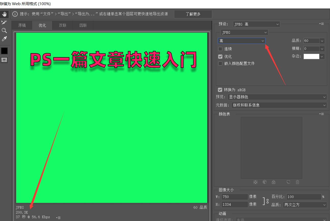
Task: Switch to the 双联 tab
Action: [63, 25]
